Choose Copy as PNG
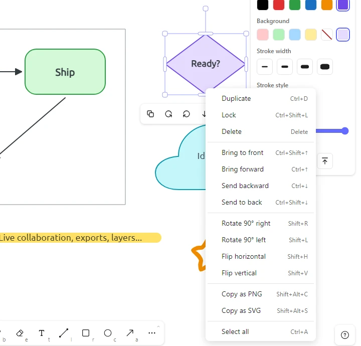This screenshot has width=361, height=346. (261, 294)
